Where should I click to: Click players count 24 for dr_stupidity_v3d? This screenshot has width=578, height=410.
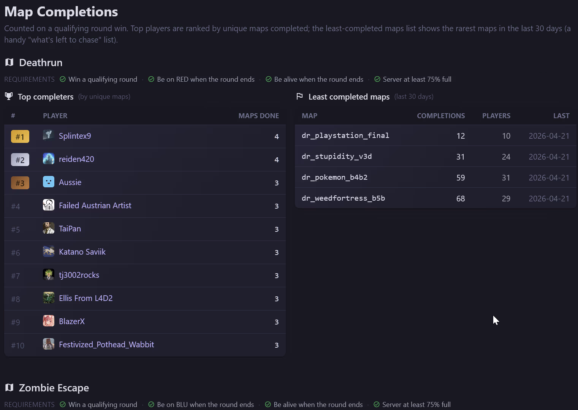[x=506, y=157]
